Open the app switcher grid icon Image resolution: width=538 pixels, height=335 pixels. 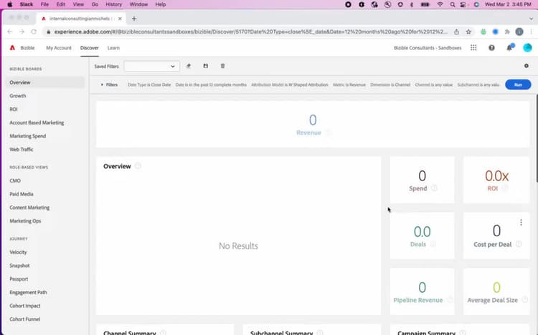[473, 48]
